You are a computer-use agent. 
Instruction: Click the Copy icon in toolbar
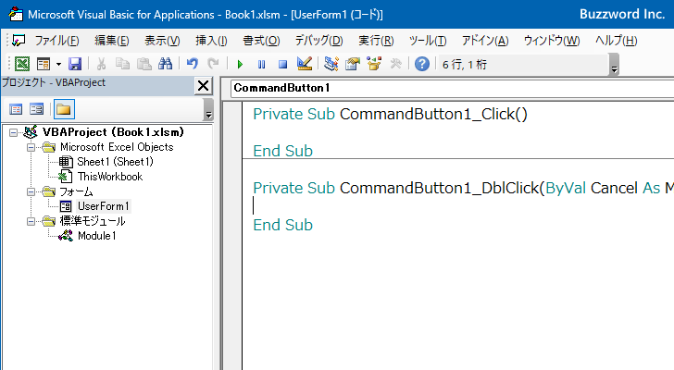(x=123, y=64)
